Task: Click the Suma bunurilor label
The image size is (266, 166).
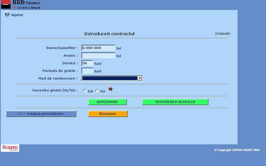Action: pos(62,48)
